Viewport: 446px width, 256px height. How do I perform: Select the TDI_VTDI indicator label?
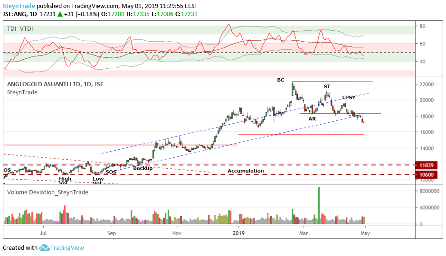point(20,29)
